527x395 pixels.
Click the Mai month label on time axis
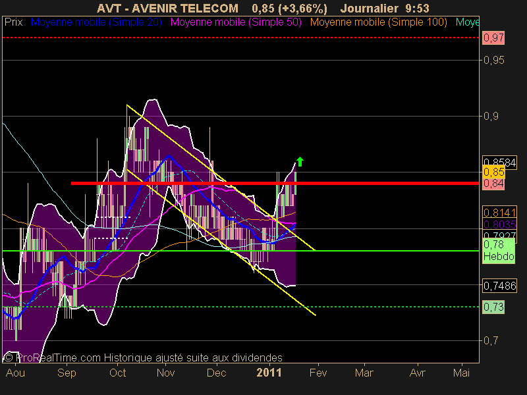pos(461,373)
